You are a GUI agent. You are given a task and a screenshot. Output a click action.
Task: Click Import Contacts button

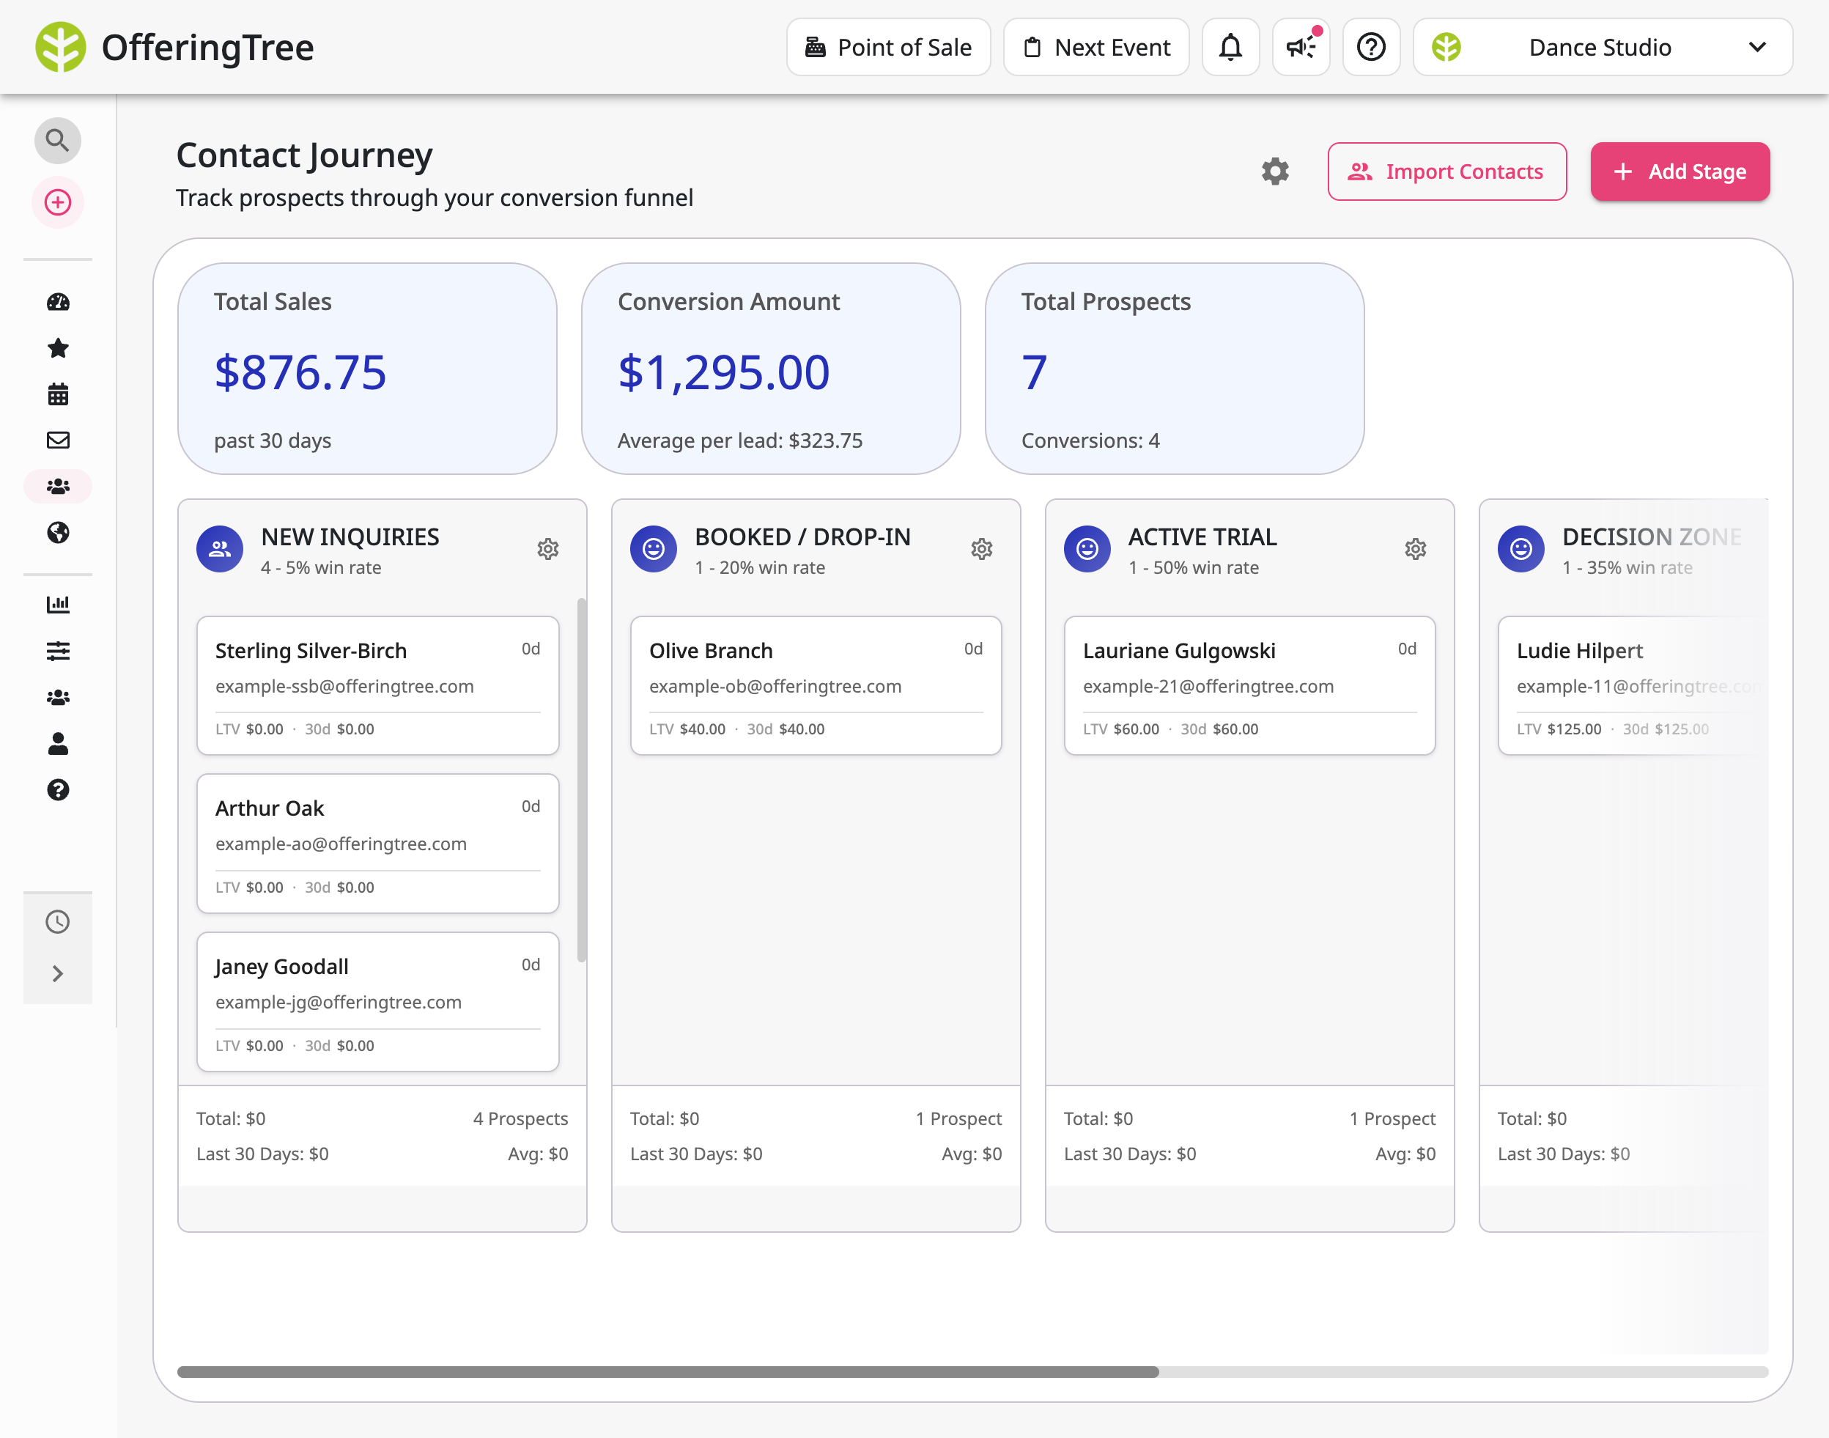[x=1447, y=172]
